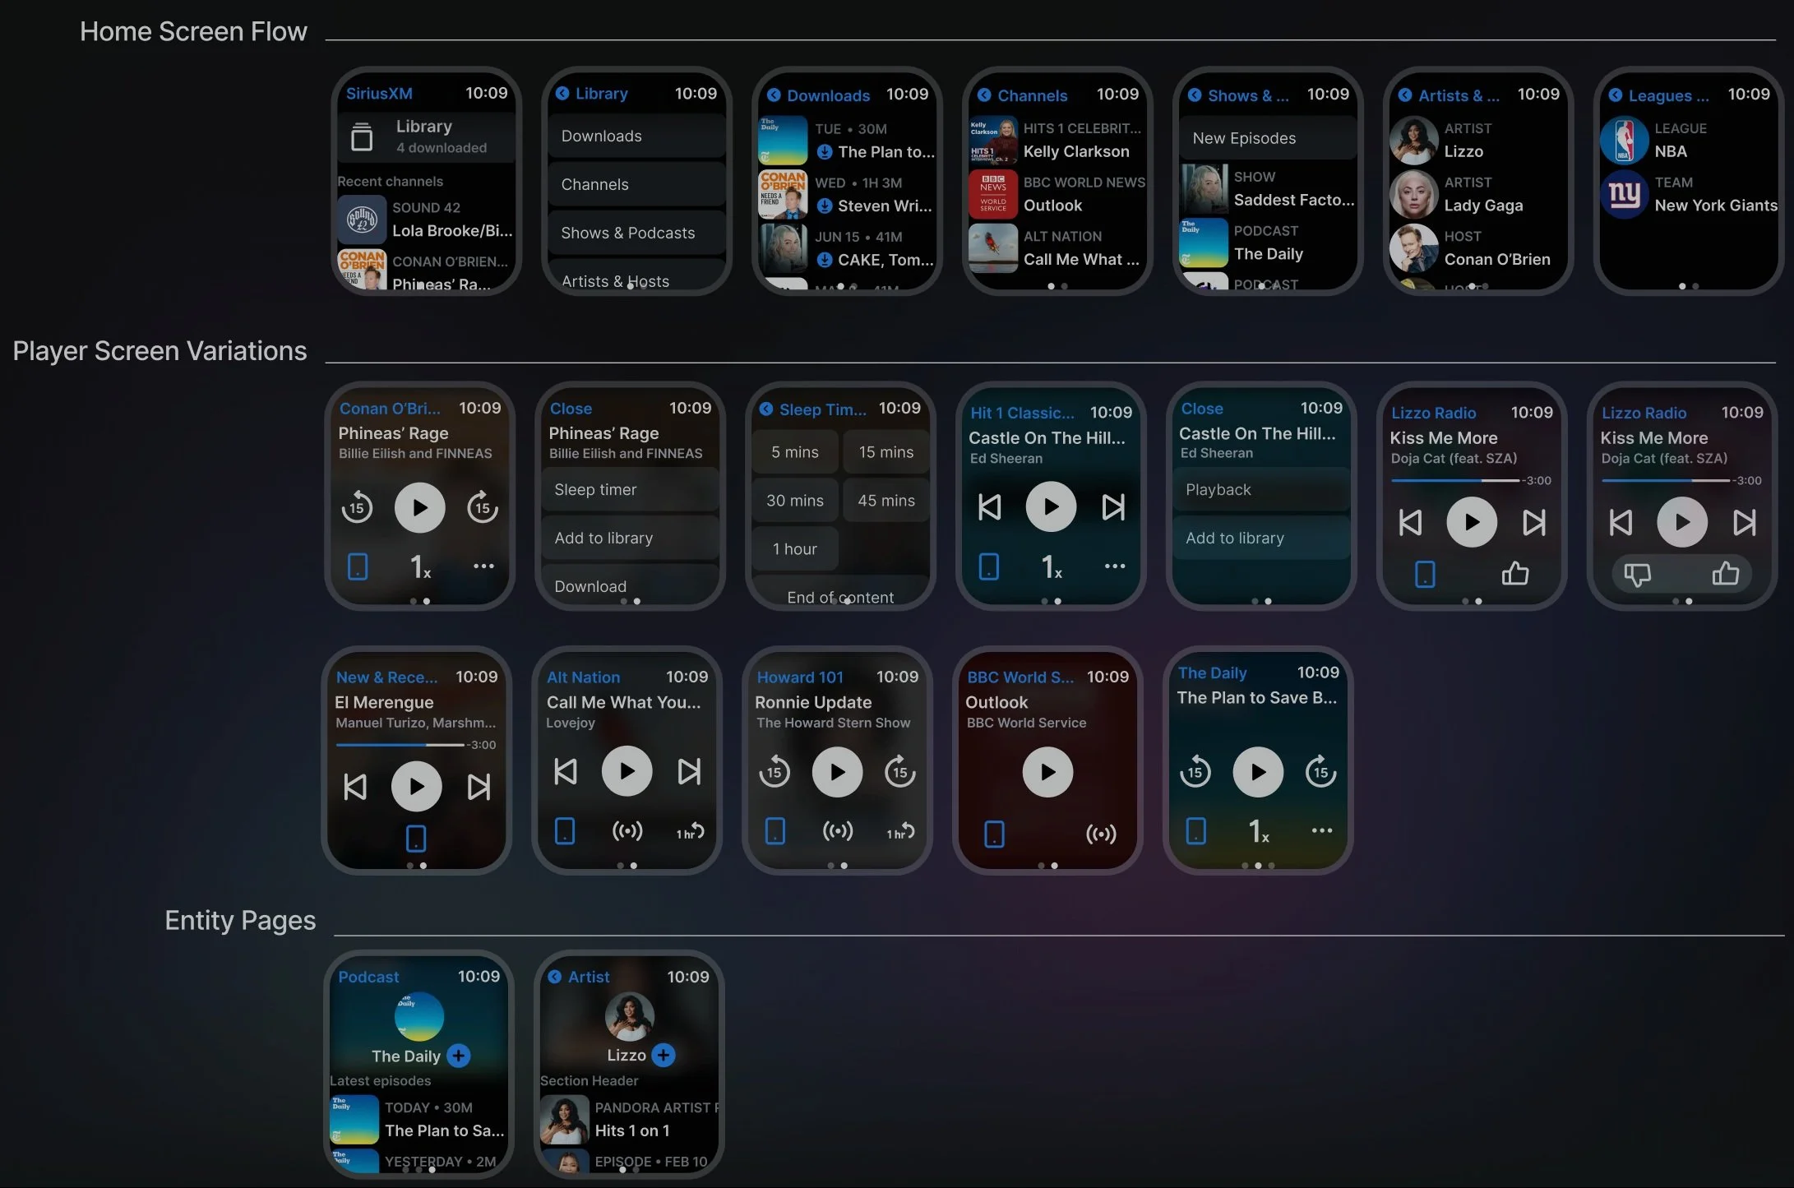The image size is (1794, 1188).
Task: Open Library 4 downloaded on SiriusXM home
Action: tap(424, 136)
